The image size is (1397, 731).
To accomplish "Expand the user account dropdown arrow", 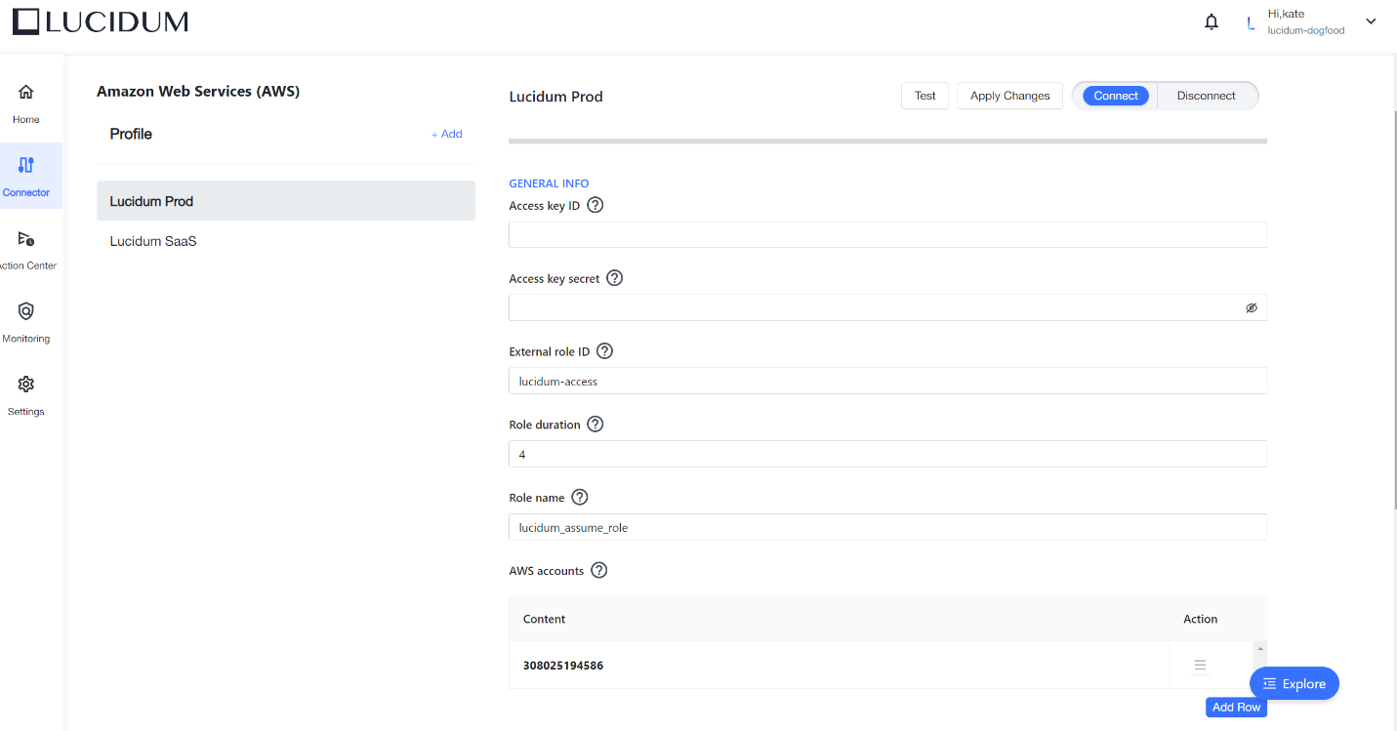I will 1371,21.
